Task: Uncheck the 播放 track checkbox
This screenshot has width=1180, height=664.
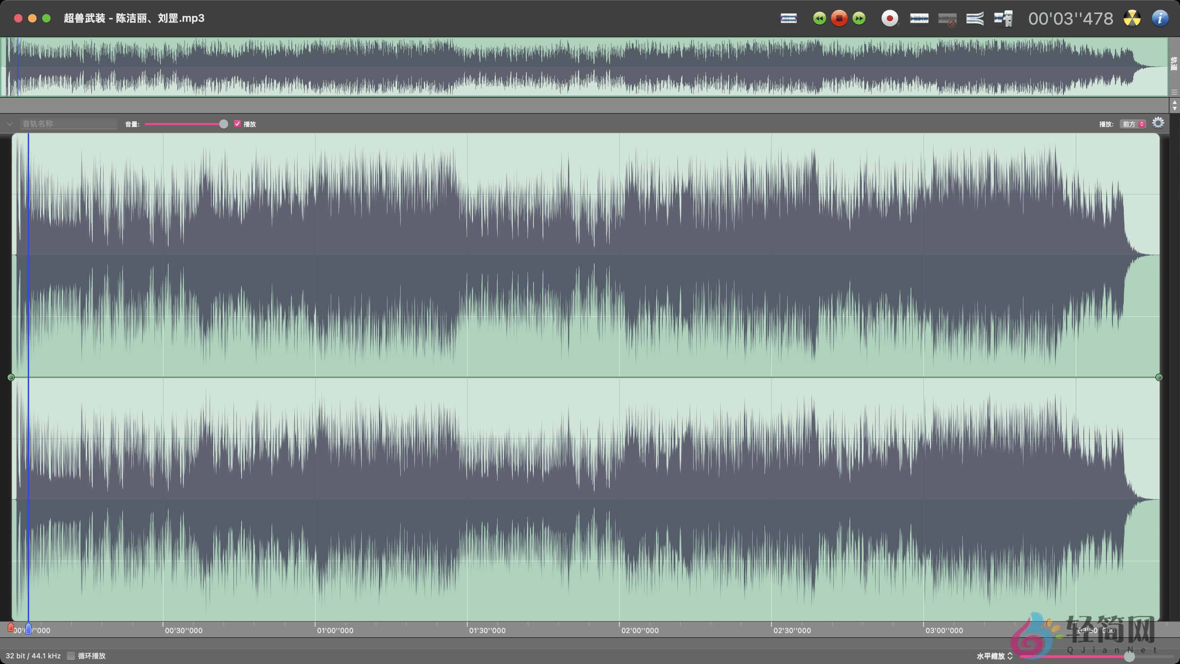Action: tap(237, 124)
